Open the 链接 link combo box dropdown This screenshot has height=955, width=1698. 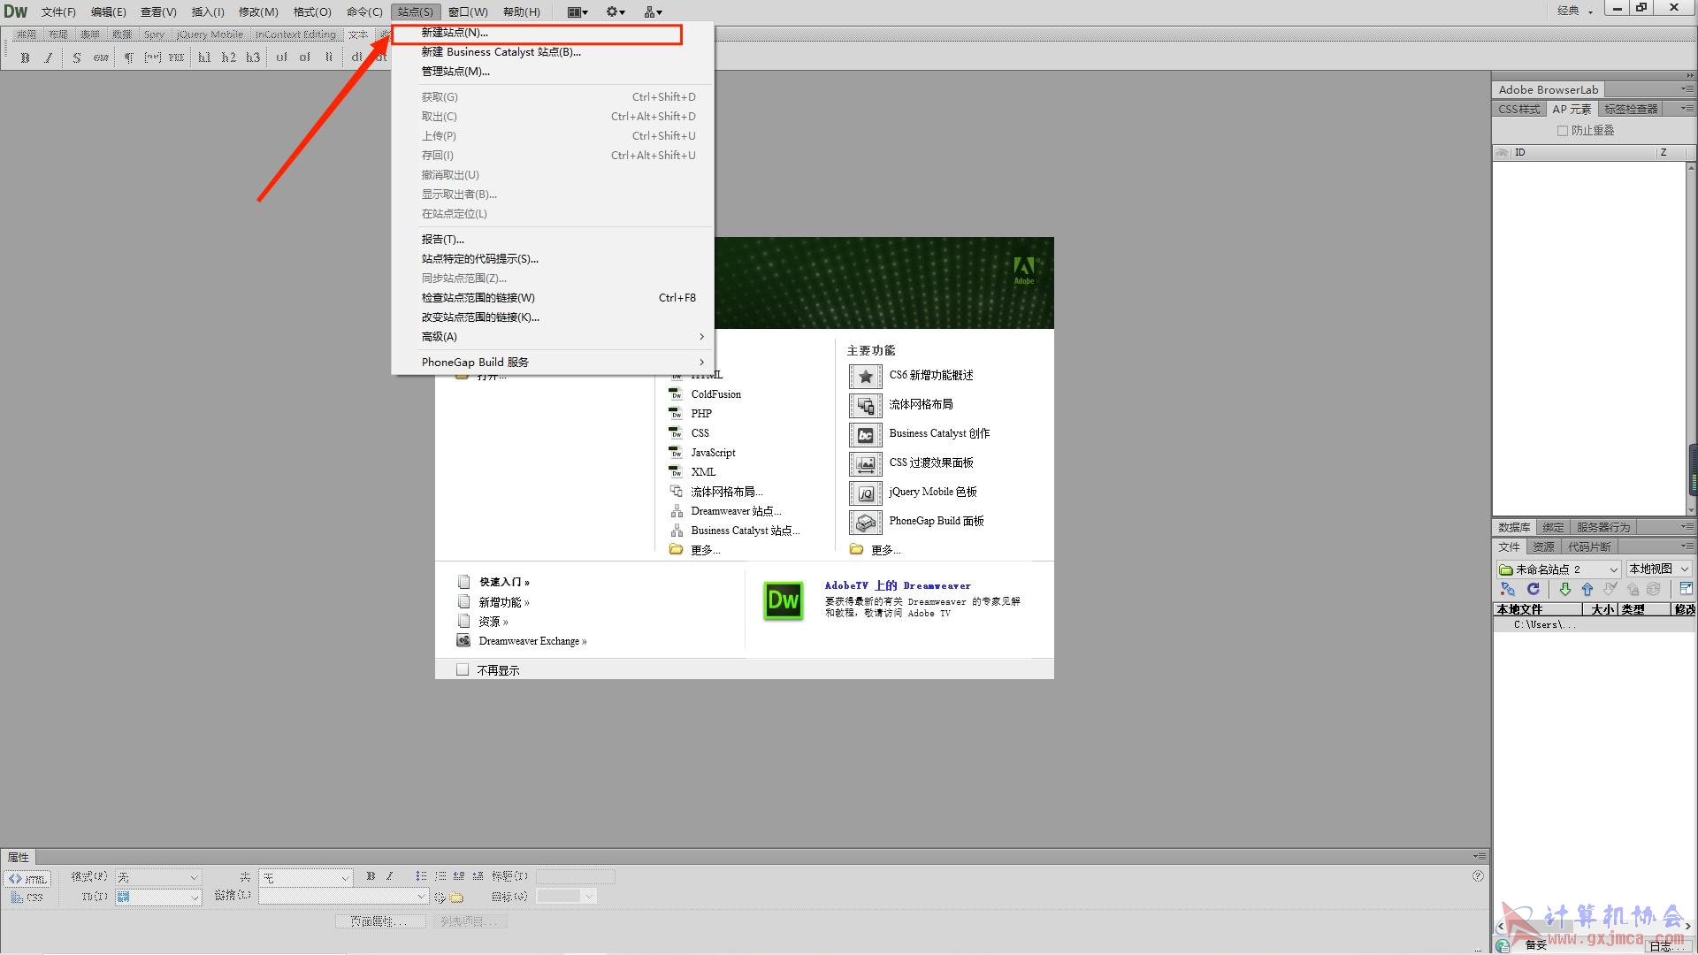421,897
